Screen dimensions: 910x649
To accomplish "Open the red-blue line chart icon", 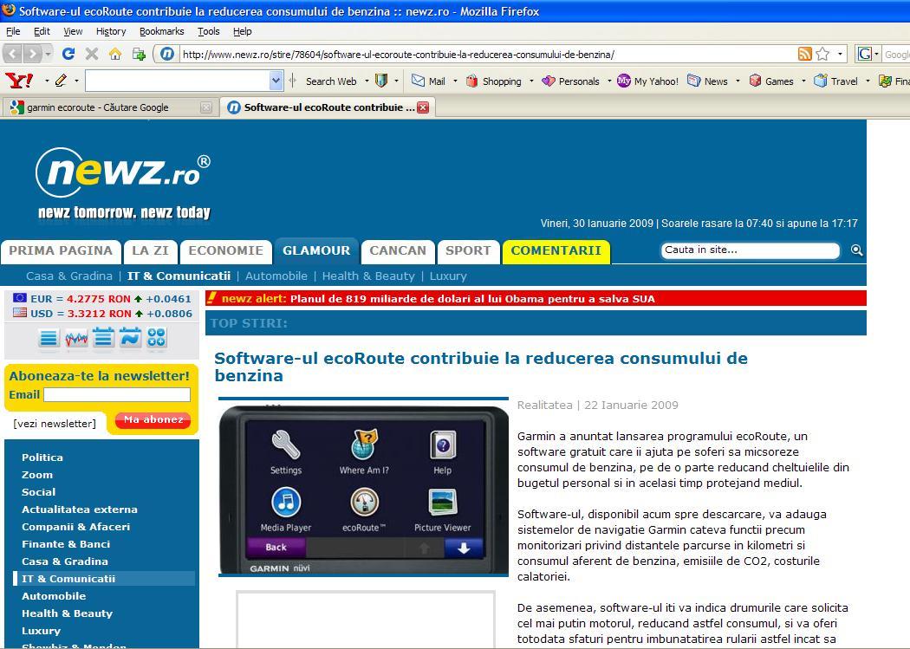I will pyautogui.click(x=76, y=338).
